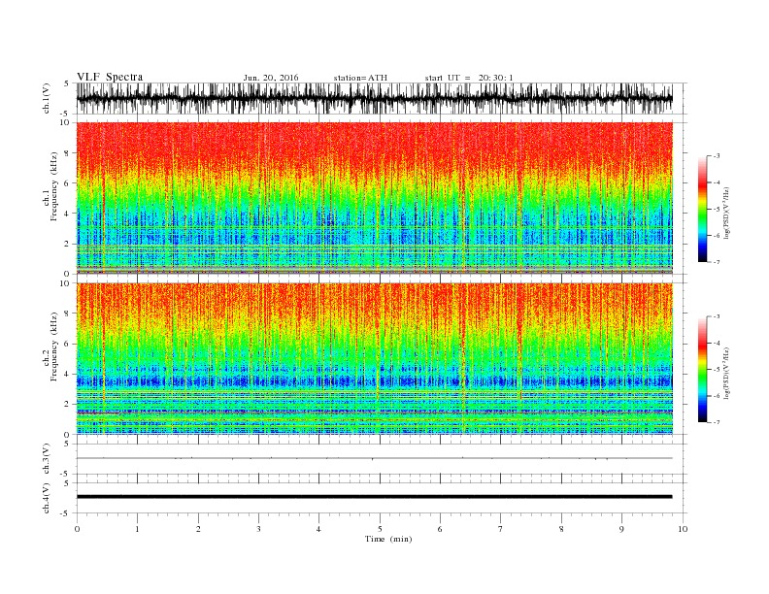Screen dimensions: 769x594
Task: Click the ch.1 spectrogram plot
Action: coord(374,198)
